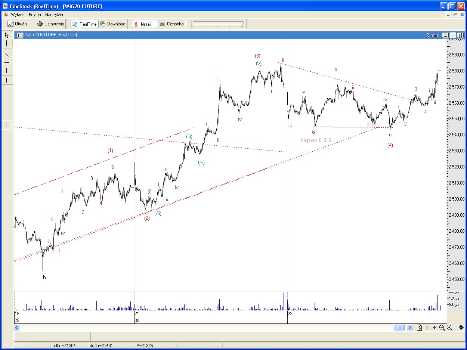Click the blue 'b' wave label at the chart bottom

tap(44, 278)
